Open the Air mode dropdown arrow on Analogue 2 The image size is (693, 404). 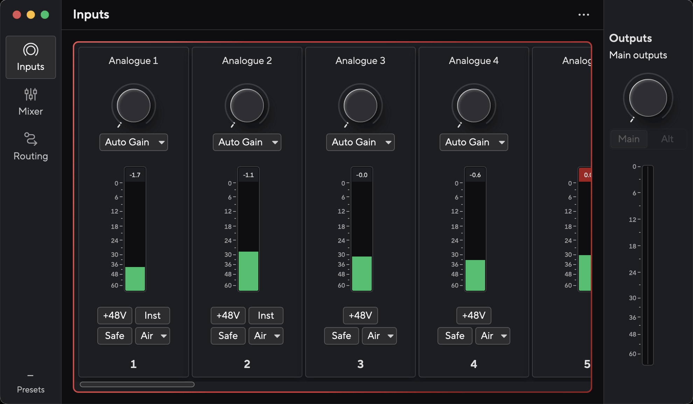click(277, 336)
